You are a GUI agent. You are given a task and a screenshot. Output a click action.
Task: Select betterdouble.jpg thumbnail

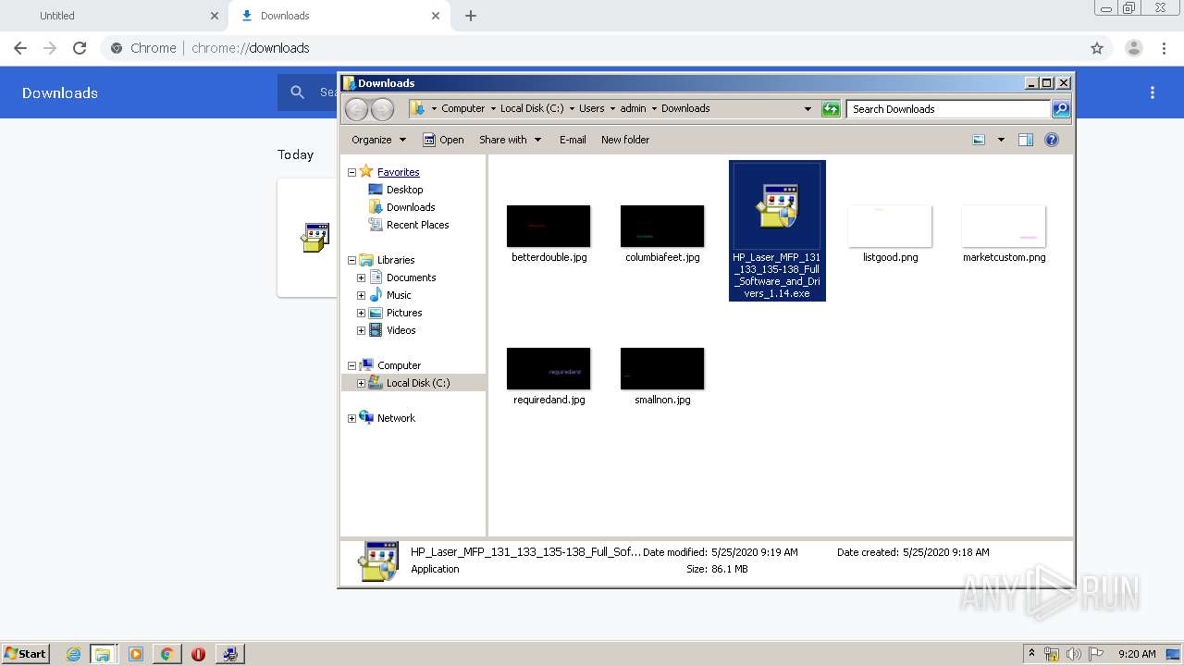click(x=549, y=226)
